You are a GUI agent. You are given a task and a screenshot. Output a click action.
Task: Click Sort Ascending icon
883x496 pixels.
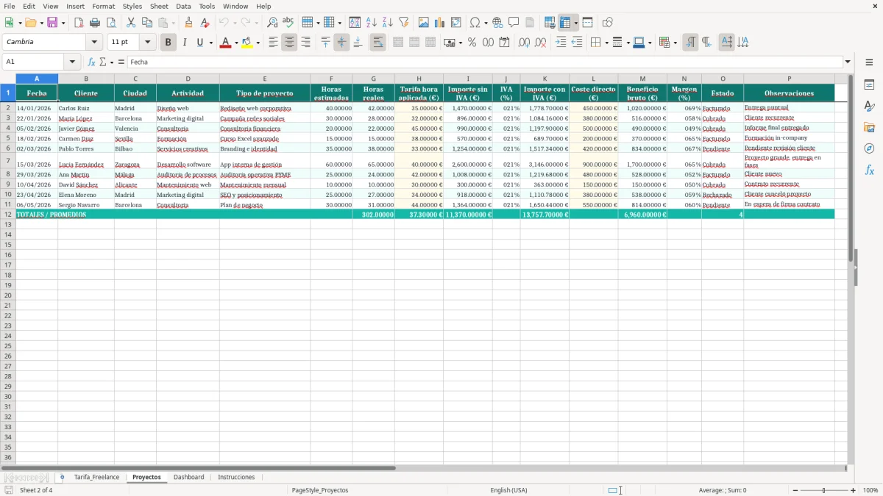(x=372, y=23)
